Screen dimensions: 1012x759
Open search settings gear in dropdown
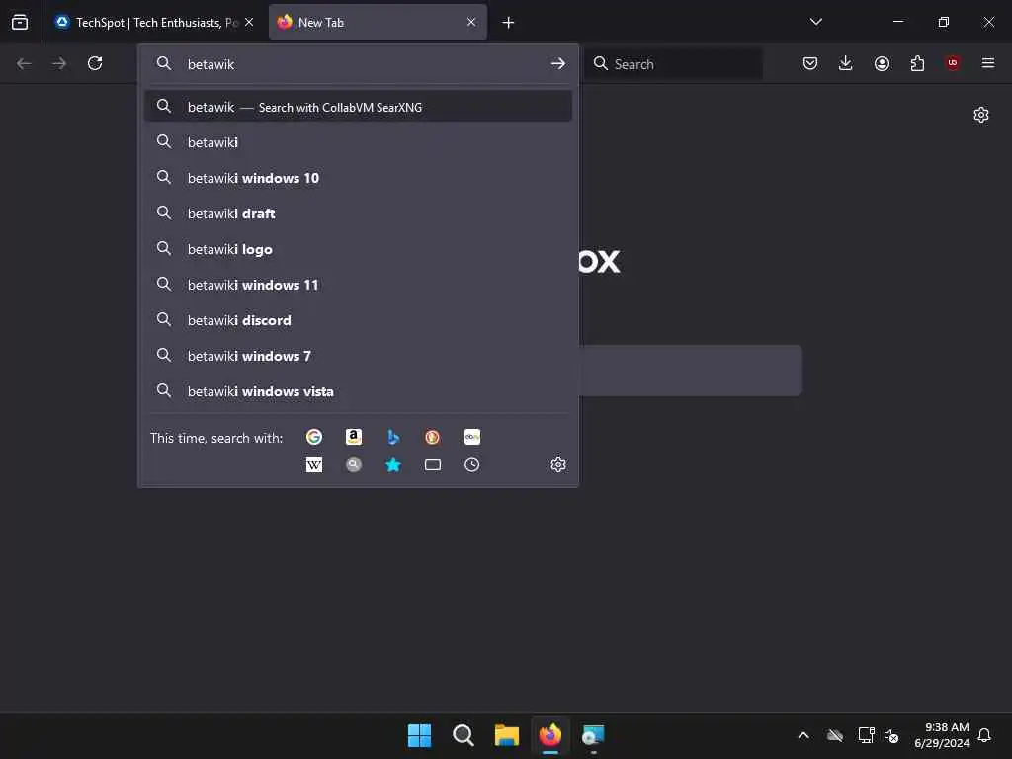click(558, 464)
